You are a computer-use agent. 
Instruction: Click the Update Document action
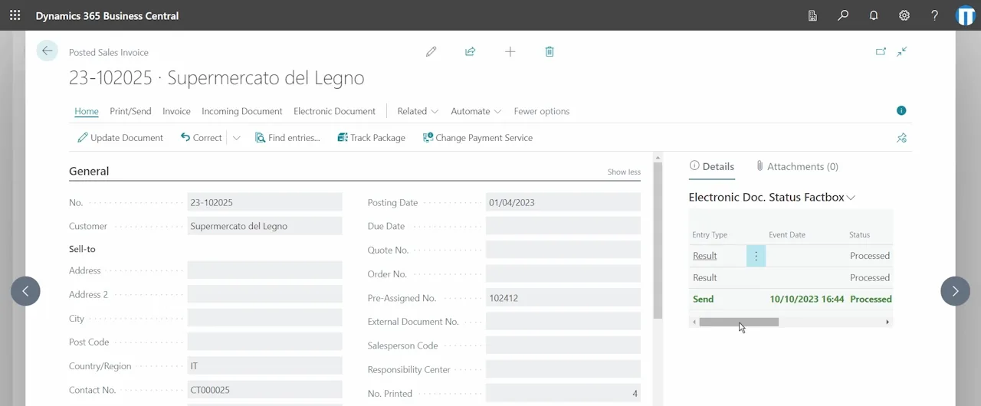click(120, 138)
